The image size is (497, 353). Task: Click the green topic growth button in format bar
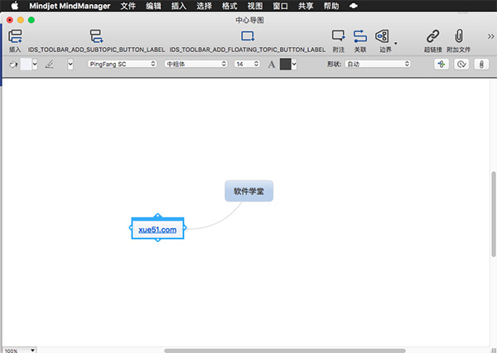click(x=442, y=64)
